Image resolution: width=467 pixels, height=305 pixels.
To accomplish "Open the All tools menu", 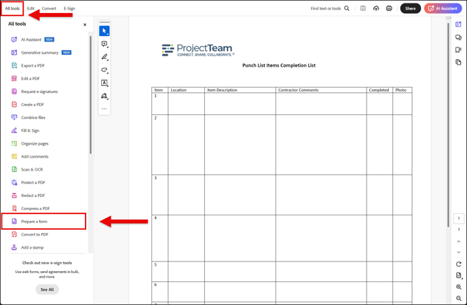I will 12,8.
